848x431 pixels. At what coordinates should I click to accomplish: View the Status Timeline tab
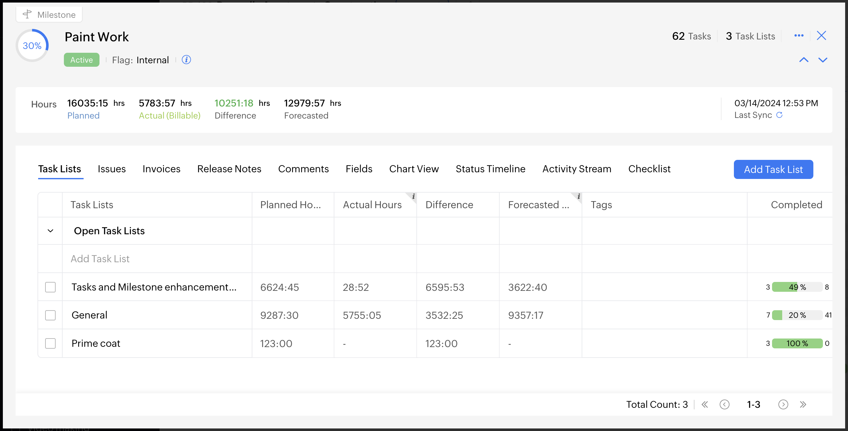[490, 169]
